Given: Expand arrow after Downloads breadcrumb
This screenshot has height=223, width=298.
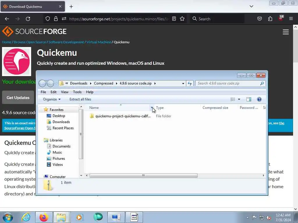Looking at the screenshot, I should [91, 83].
